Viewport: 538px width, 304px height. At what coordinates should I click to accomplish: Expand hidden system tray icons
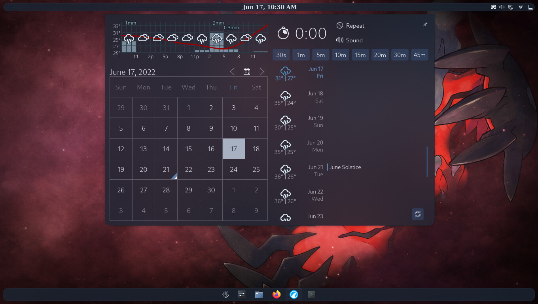pyautogui.click(x=521, y=7)
